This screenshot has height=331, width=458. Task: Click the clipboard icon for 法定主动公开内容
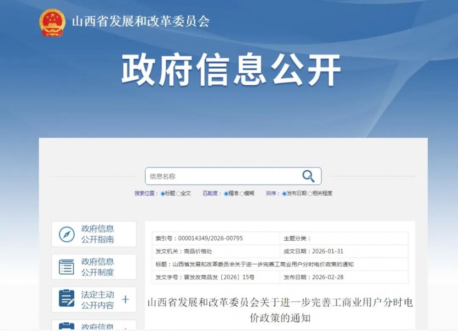[67, 299]
